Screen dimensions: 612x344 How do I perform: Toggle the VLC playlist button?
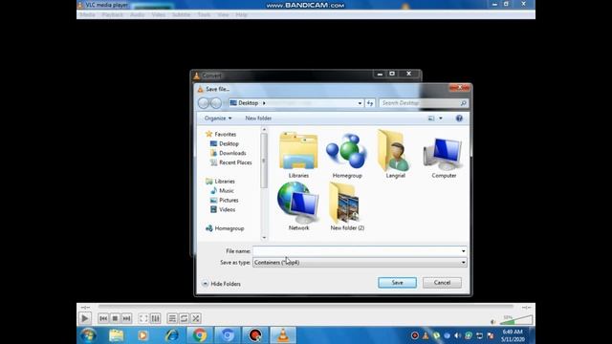pyautogui.click(x=172, y=318)
